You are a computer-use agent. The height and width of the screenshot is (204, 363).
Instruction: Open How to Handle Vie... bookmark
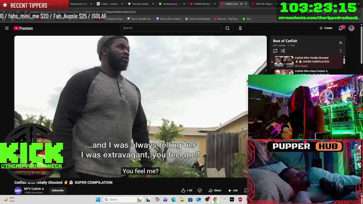tap(139, 19)
